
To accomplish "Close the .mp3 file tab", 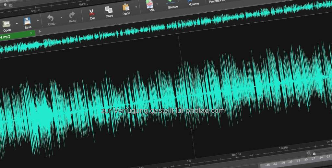I will coord(31,33).
